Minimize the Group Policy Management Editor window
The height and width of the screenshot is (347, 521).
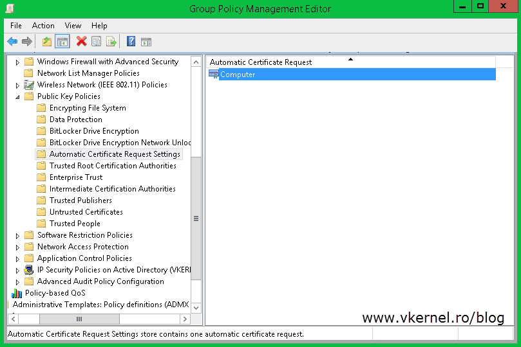462,6
